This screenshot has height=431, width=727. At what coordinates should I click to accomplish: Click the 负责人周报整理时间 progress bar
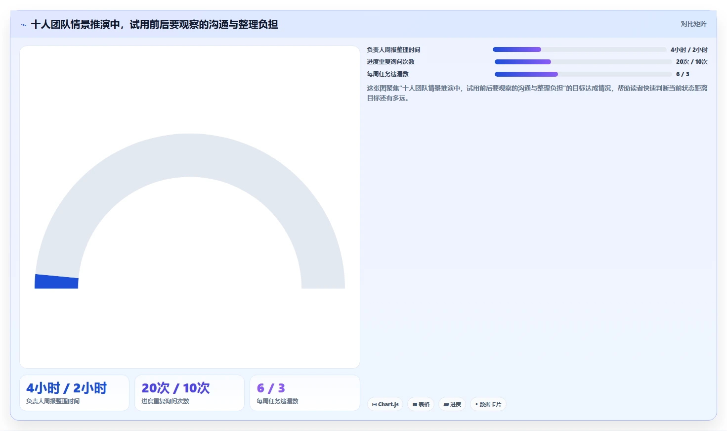click(580, 49)
